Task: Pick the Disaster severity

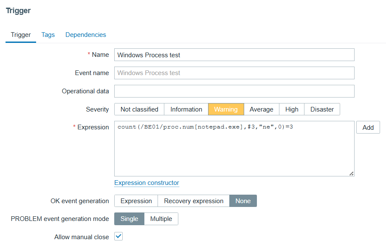Action: click(x=322, y=109)
